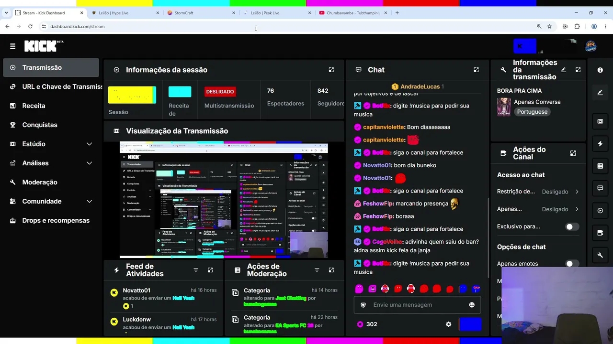Click the camera icon in the right rail

tap(600, 233)
